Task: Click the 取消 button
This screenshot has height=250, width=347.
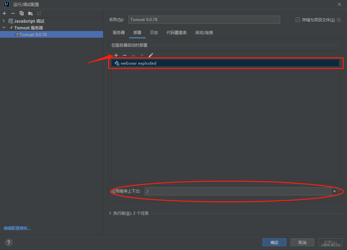Action: 302,242
